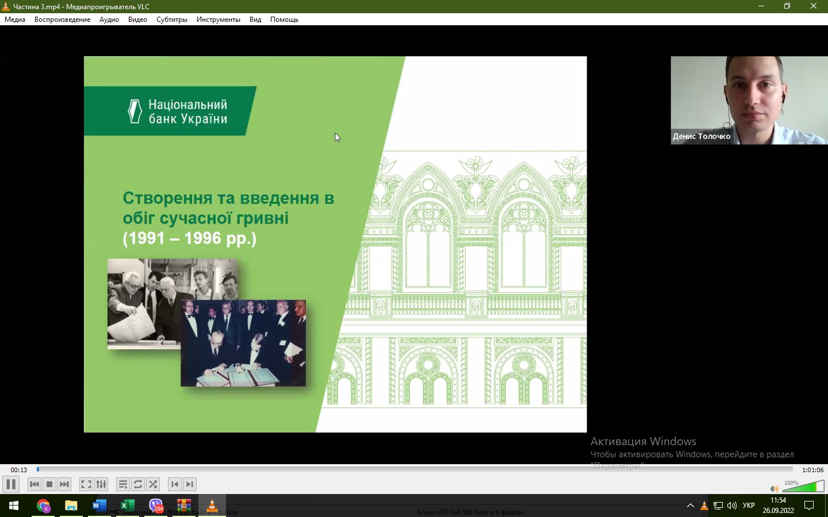Click the stop playback button

[x=49, y=484]
